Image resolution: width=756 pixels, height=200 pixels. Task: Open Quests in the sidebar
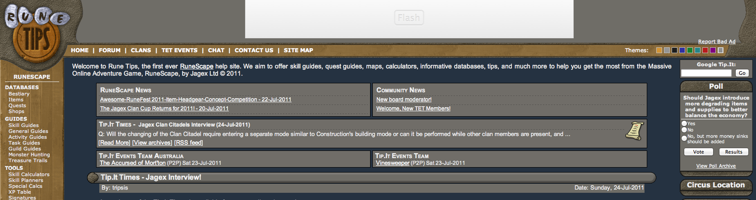coord(17,105)
